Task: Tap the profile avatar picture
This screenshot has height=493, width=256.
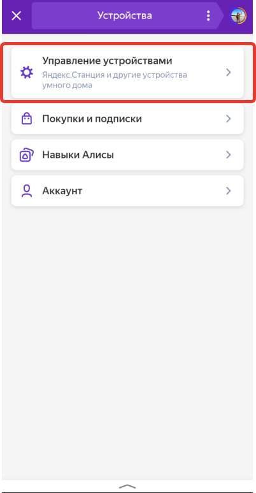Action: 238,16
